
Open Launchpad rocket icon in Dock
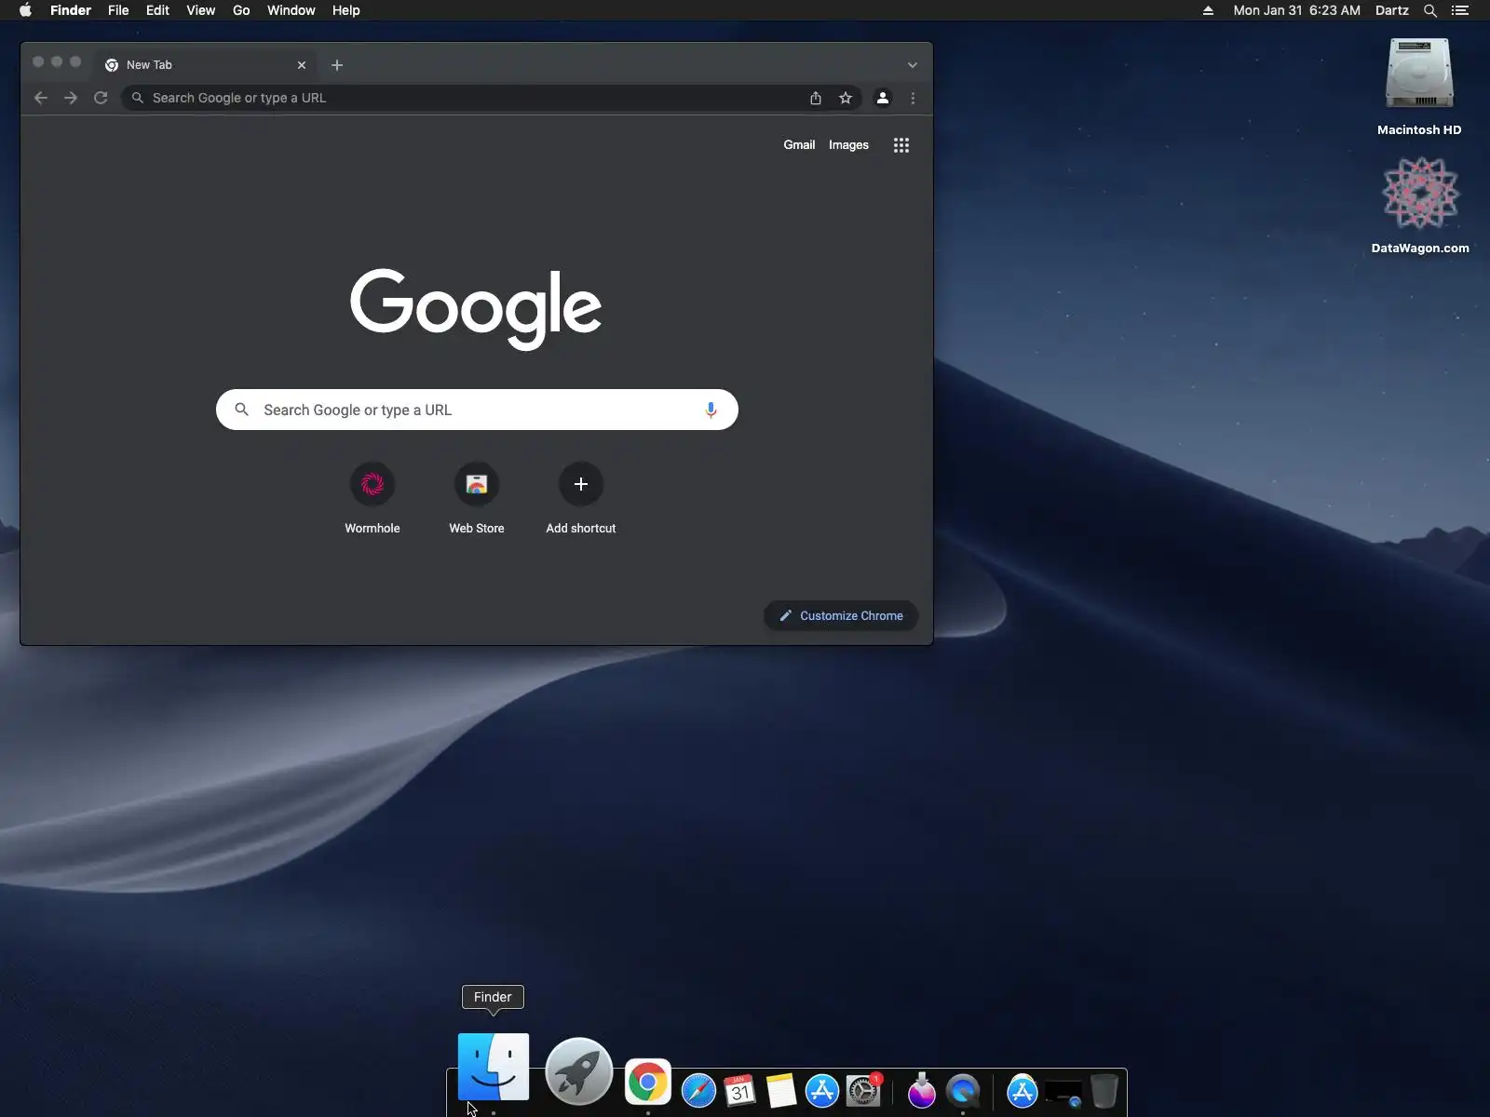[x=578, y=1070]
